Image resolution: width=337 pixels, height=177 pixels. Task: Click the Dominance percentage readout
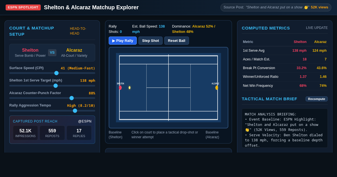[194, 29]
